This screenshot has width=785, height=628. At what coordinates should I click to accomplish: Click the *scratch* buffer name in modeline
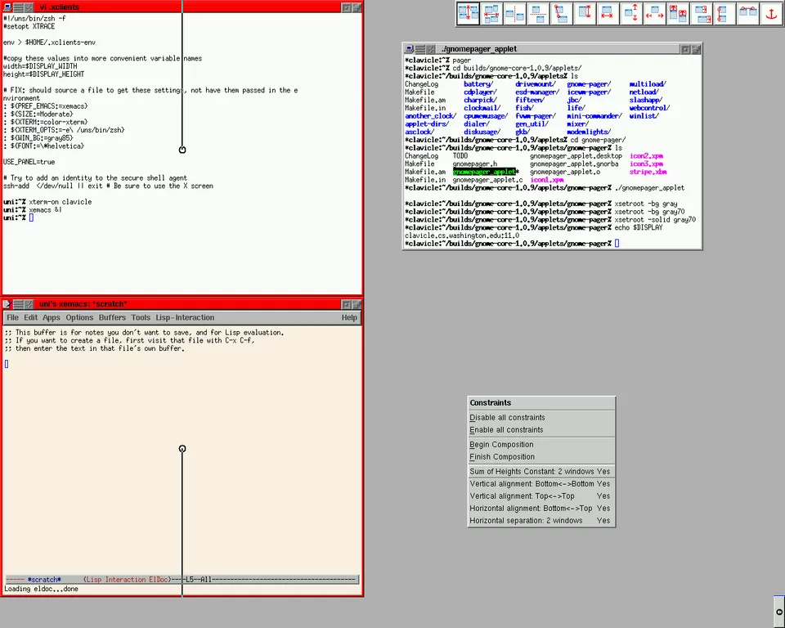pyautogui.click(x=44, y=580)
